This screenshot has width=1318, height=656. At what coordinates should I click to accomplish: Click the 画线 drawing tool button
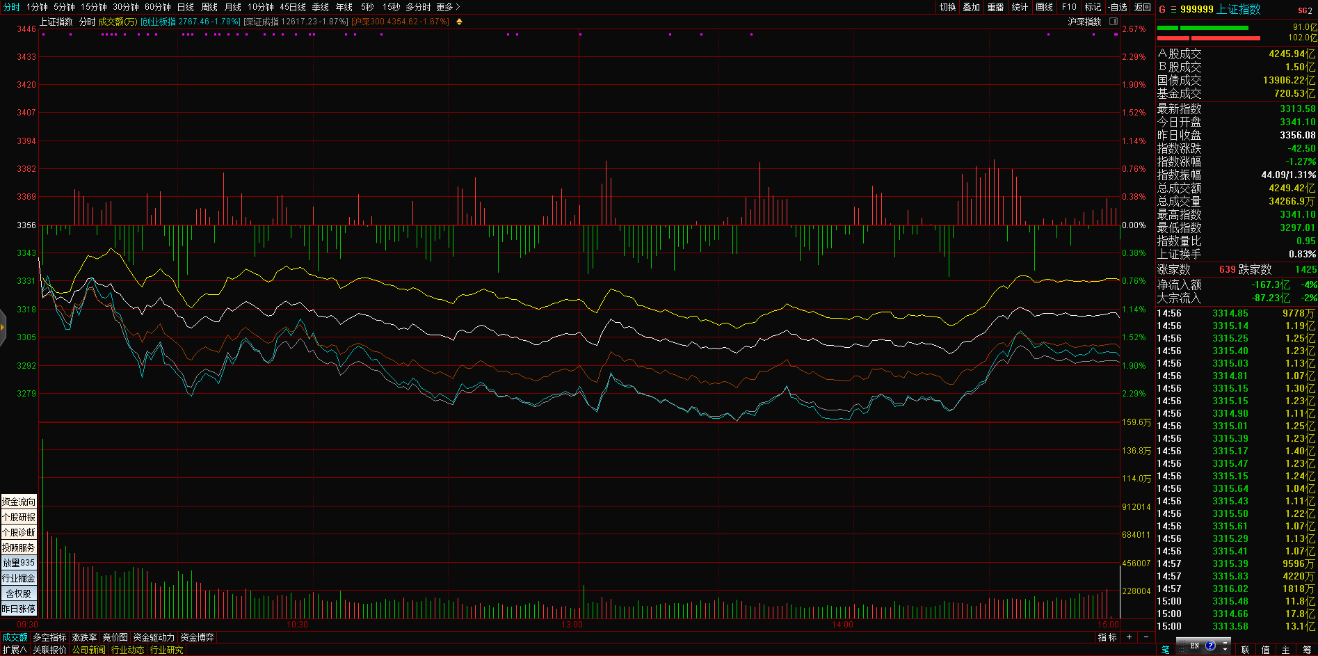[1045, 7]
